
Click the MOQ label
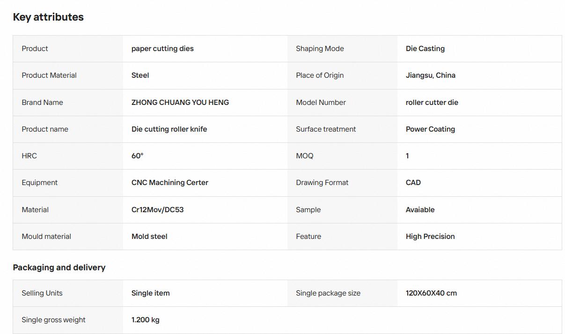[305, 156]
